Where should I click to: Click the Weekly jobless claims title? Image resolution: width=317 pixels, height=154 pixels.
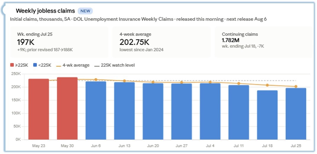45,11
